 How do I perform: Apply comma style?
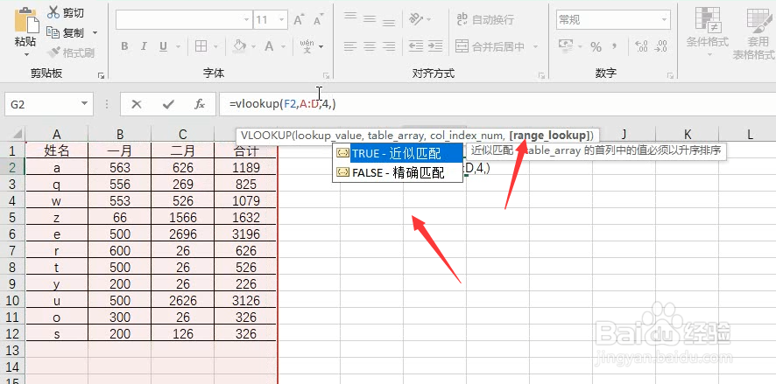click(615, 47)
